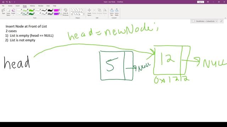
Task: Toggle touch/mouse mode in title bar
Action: coord(10,2)
